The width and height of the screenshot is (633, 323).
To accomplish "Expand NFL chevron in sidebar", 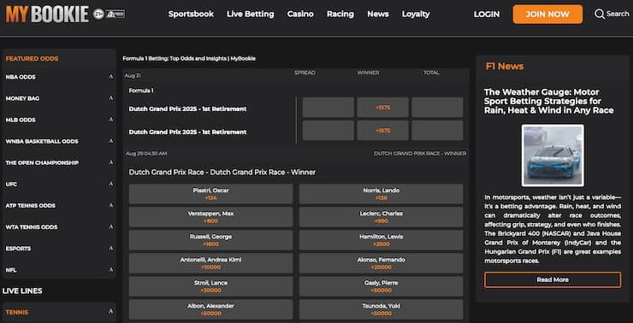I will [x=111, y=269].
